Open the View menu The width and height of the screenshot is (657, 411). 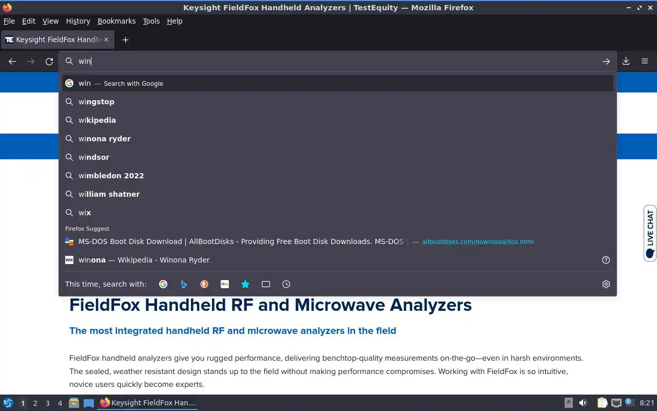(50, 21)
